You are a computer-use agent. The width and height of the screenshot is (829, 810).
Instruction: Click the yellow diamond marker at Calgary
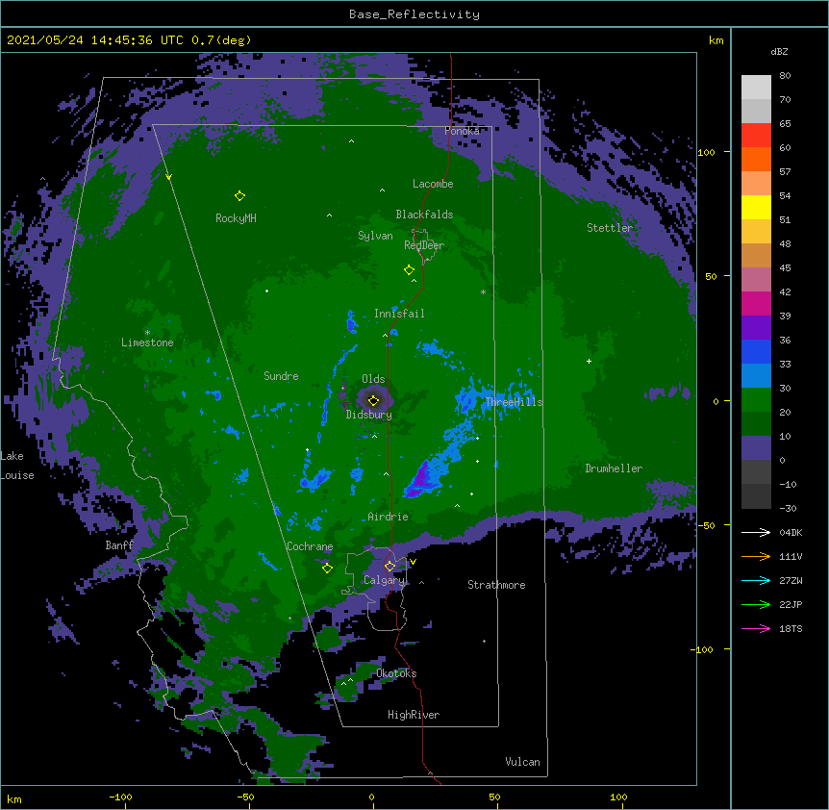pyautogui.click(x=389, y=567)
